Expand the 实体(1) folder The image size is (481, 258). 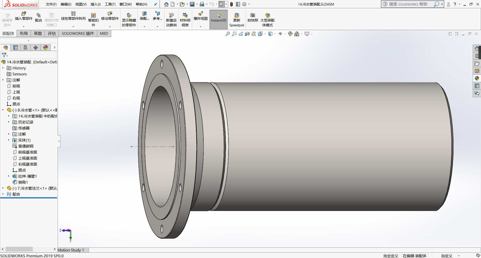[x=9, y=140]
